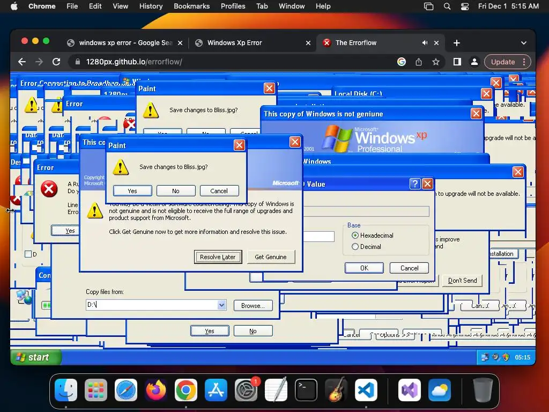Image resolution: width=549 pixels, height=412 pixels.
Task: Click Get Genuine button
Action: (271, 257)
